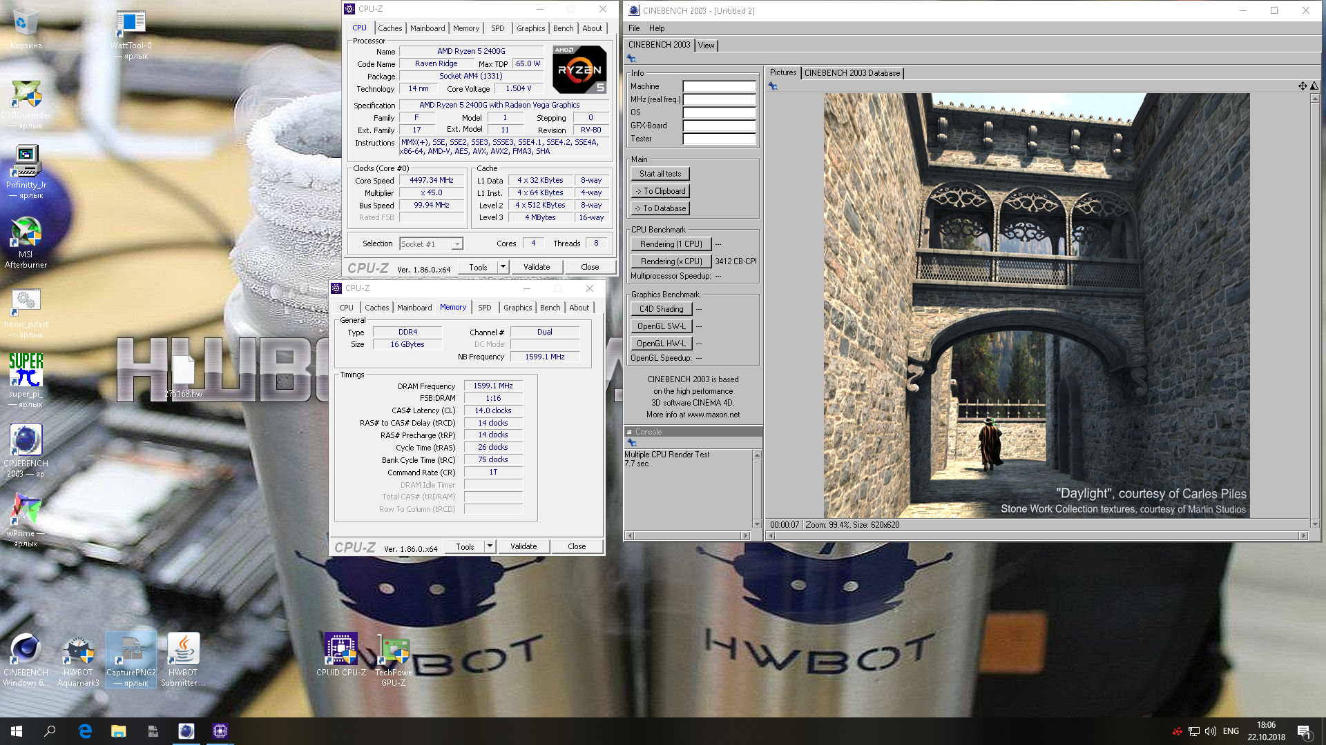This screenshot has width=1326, height=745.
Task: Open the CPUID CPU-Z desktop shortcut
Action: point(341,655)
